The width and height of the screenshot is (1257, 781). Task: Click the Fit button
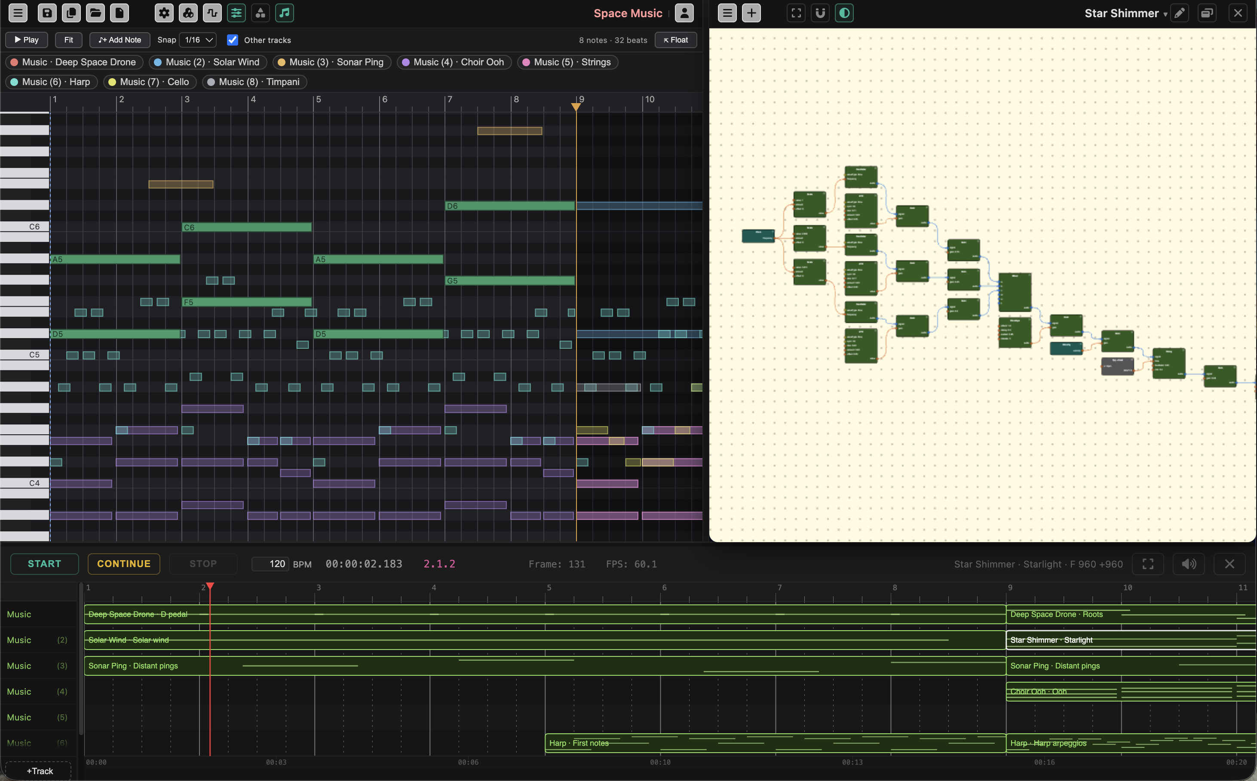tap(69, 40)
